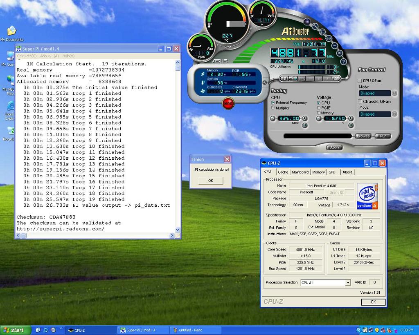Click fast-forward button under CPU frequency
This screenshot has width=419, height=335.
(x=304, y=125)
